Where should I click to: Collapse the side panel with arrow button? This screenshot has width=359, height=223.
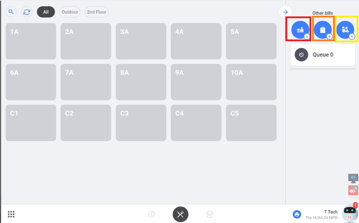(x=285, y=12)
